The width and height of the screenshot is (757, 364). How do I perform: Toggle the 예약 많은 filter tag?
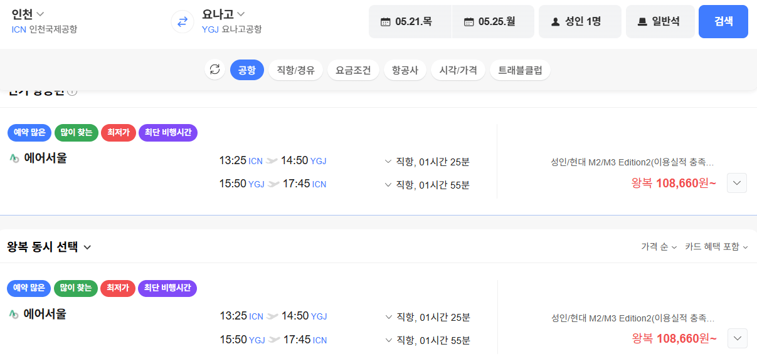29,133
